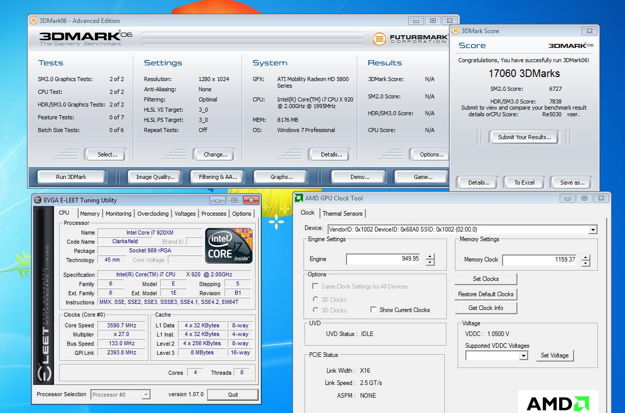Increase Memory Clock with up arrow
This screenshot has width=625, height=413.
586,257
